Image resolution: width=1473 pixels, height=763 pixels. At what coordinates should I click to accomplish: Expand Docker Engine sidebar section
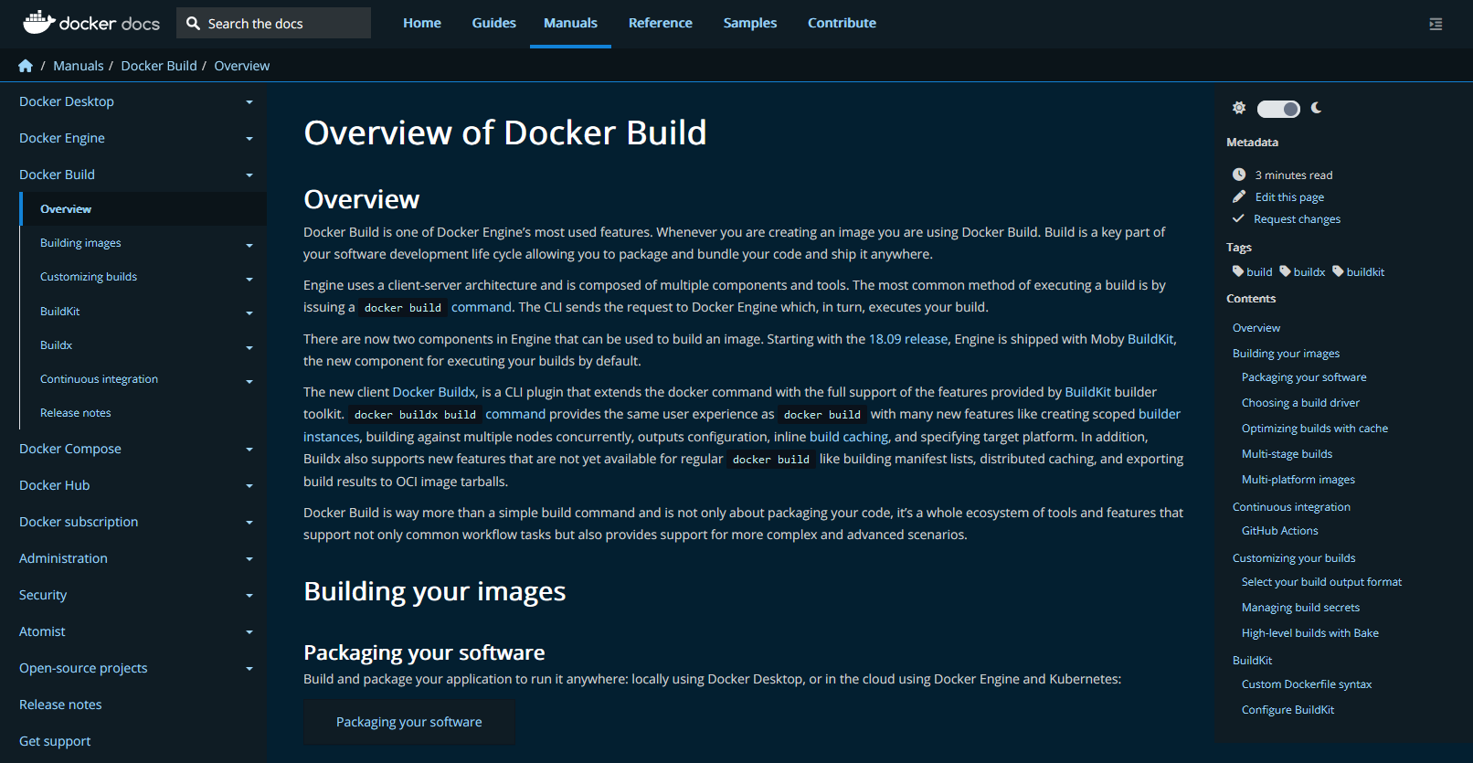click(x=249, y=139)
